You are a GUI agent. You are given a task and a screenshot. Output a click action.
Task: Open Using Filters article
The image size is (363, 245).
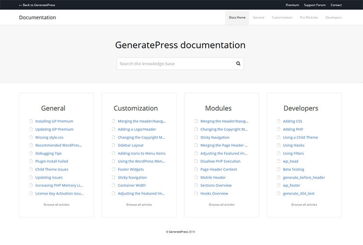click(x=293, y=153)
